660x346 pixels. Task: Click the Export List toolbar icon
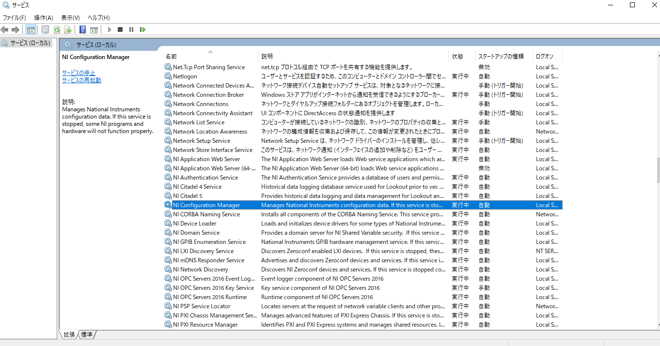coord(68,30)
